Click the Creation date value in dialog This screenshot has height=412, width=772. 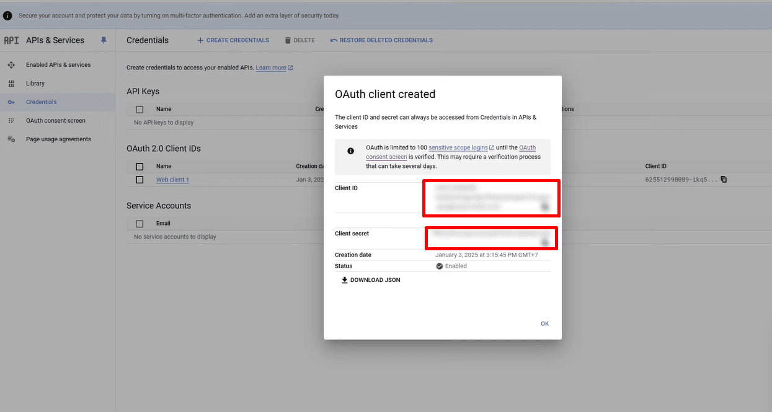tap(487, 255)
